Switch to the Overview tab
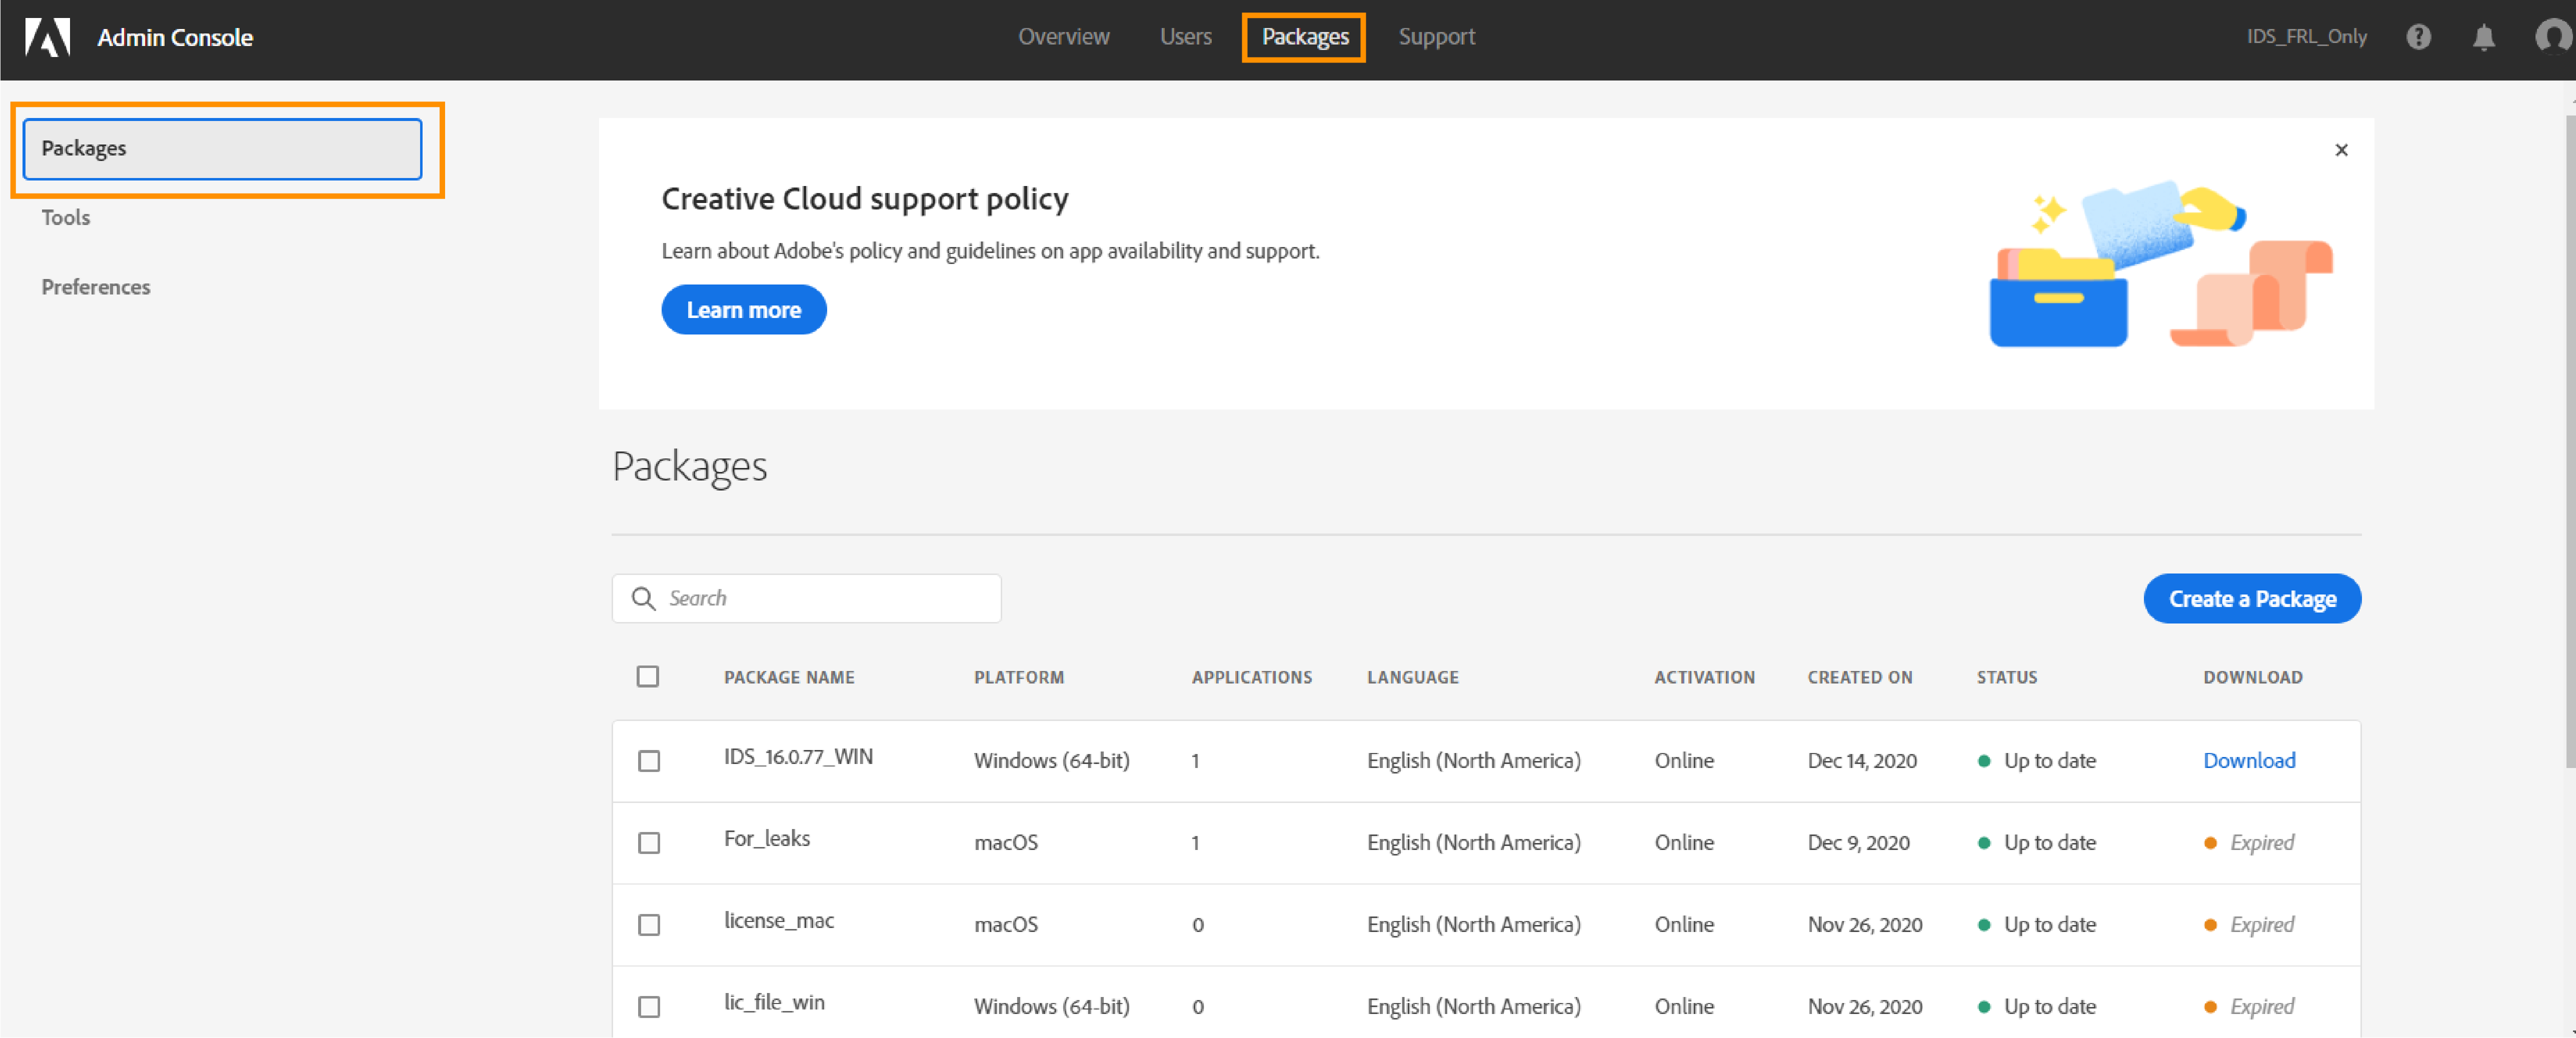This screenshot has height=1038, width=2576. [1063, 37]
